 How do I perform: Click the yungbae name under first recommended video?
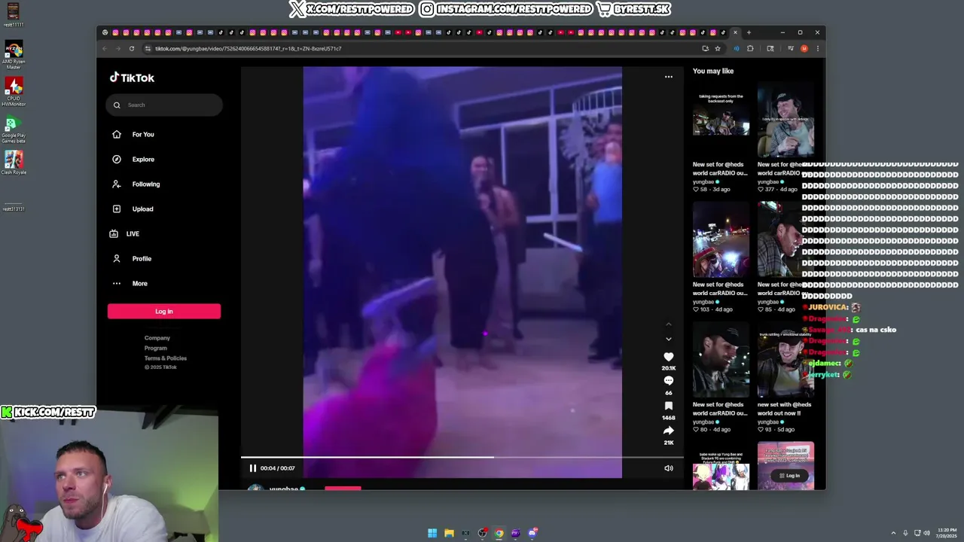(x=703, y=181)
